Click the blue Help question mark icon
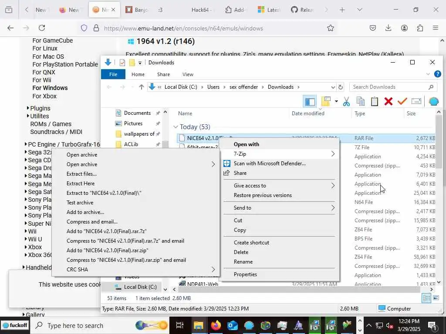This screenshot has height=334, width=446. (x=437, y=74)
